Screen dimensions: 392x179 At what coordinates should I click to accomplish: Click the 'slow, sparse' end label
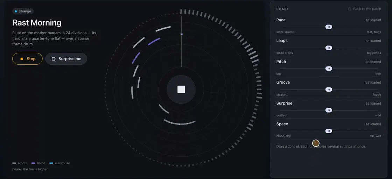pos(285,32)
